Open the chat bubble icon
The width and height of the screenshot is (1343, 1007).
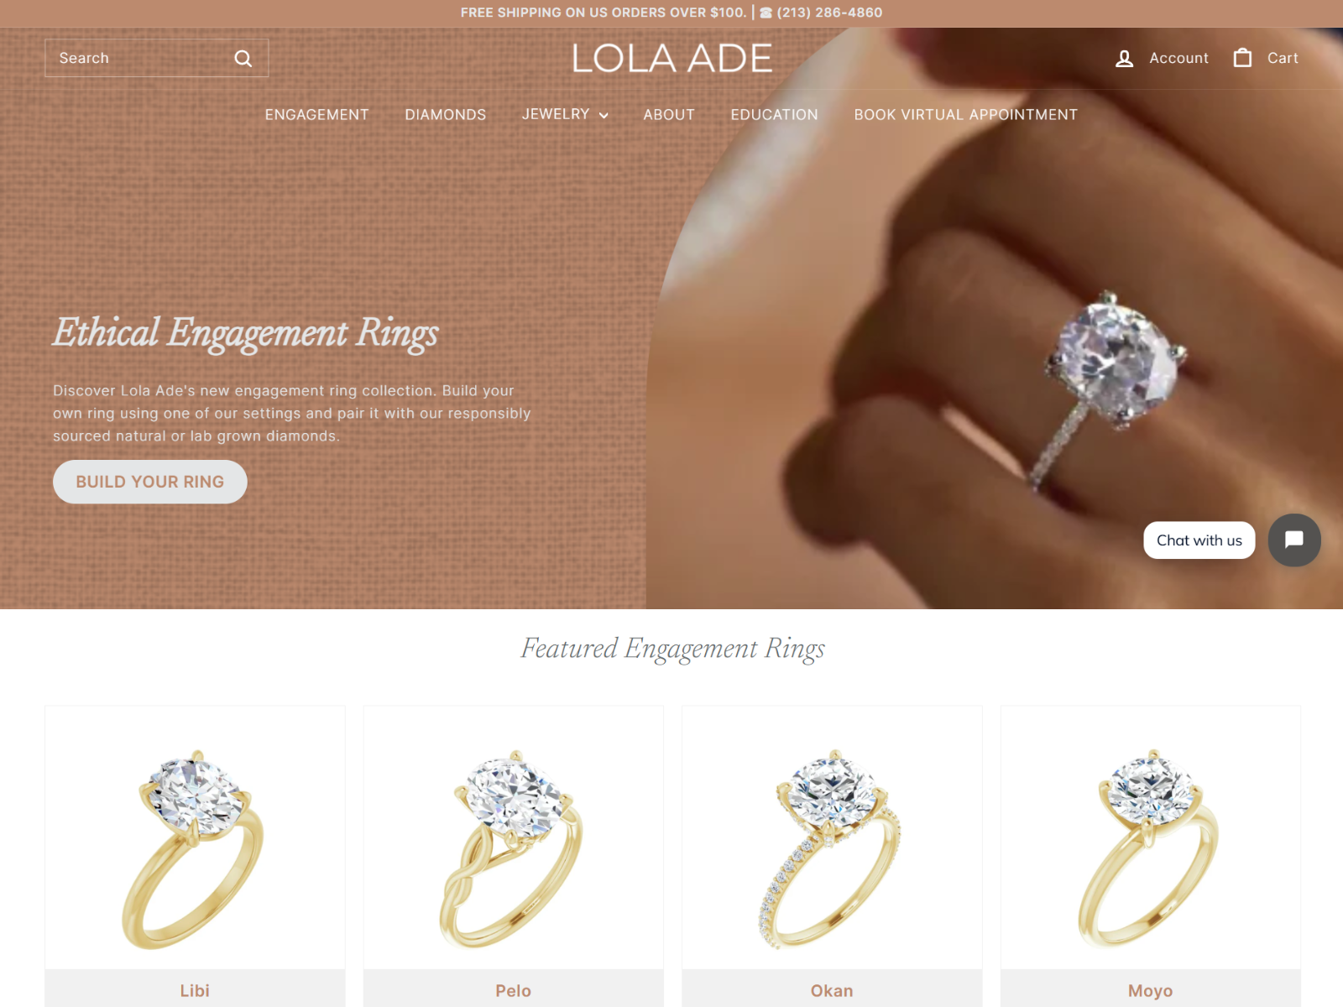point(1294,540)
